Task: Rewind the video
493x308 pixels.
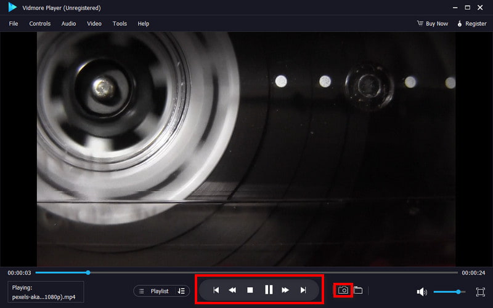Action: pyautogui.click(x=232, y=290)
